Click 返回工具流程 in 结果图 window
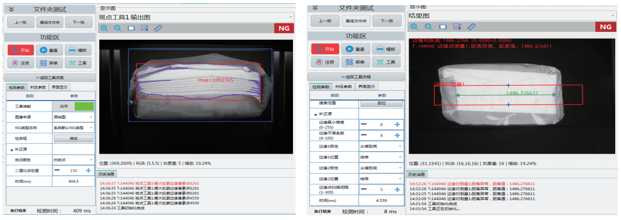 point(356,77)
